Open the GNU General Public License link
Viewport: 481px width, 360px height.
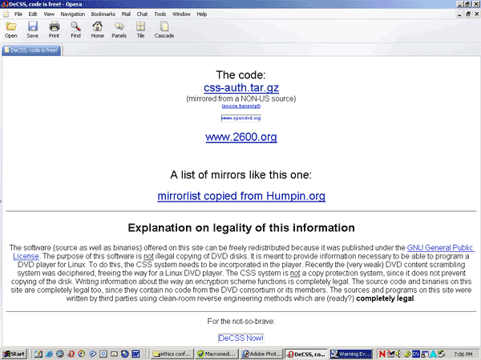tap(440, 248)
